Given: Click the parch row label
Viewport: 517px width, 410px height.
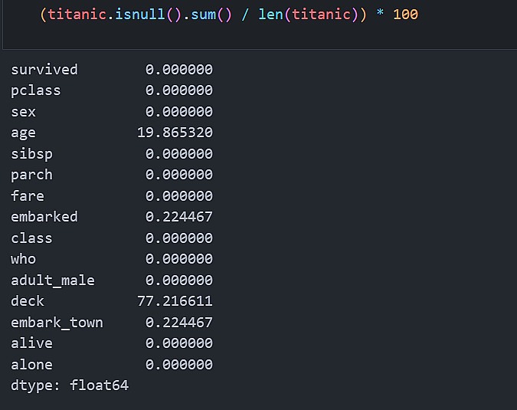Looking at the screenshot, I should [x=32, y=175].
